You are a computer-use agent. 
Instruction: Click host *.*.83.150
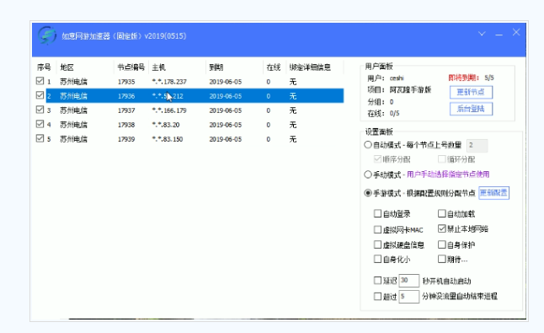coord(168,139)
